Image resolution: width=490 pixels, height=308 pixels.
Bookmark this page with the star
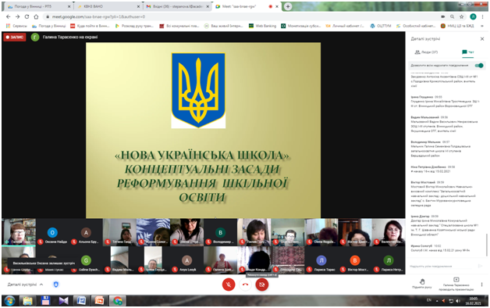[462, 16]
